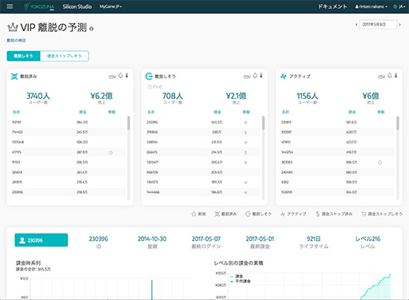Image resolution: width=409 pixels, height=300 pixels.
Task: Expand the MyGame JP dropdown
Action: 111,6
